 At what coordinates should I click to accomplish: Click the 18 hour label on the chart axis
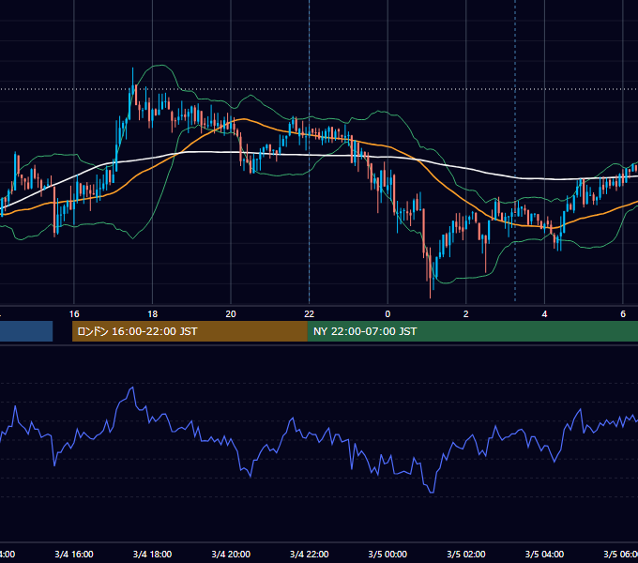point(153,314)
